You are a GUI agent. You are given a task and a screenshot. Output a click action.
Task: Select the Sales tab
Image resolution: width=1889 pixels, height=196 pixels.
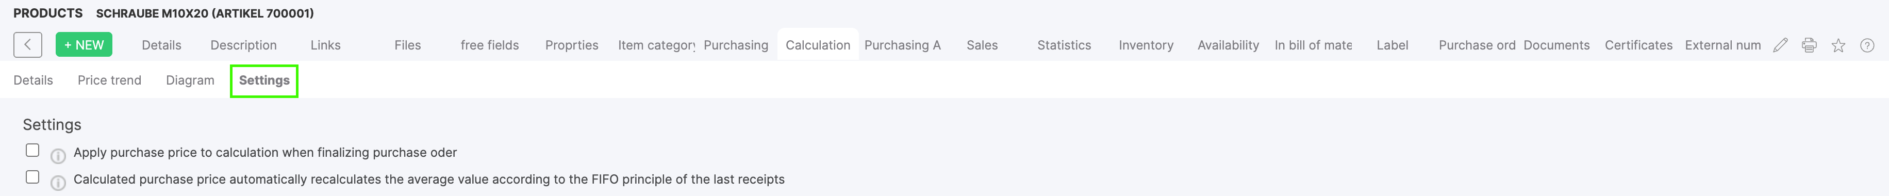tap(982, 45)
